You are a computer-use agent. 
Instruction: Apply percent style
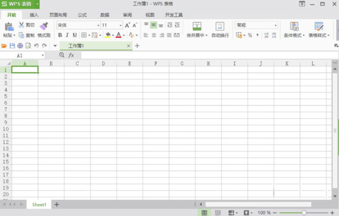[x=250, y=35]
